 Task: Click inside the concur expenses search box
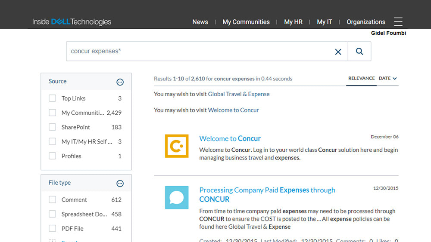(x=198, y=52)
